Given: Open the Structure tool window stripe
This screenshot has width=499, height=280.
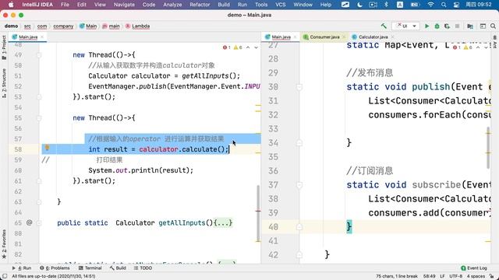Looking at the screenshot, I should coord(4,82).
